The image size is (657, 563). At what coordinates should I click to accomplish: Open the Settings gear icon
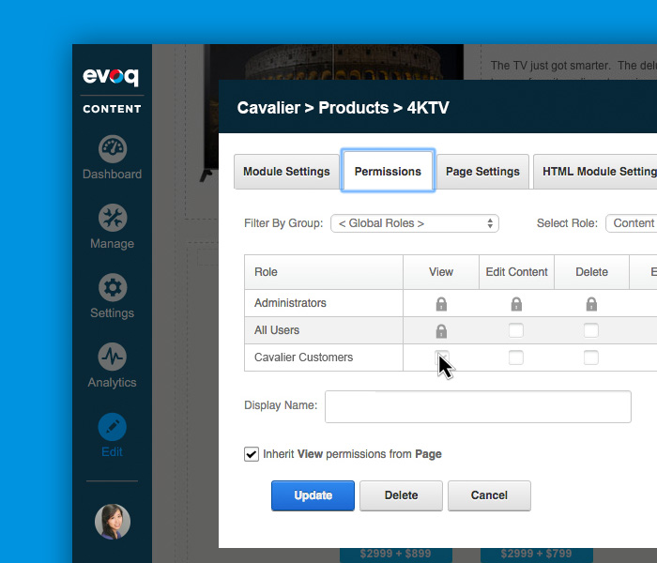pos(113,287)
